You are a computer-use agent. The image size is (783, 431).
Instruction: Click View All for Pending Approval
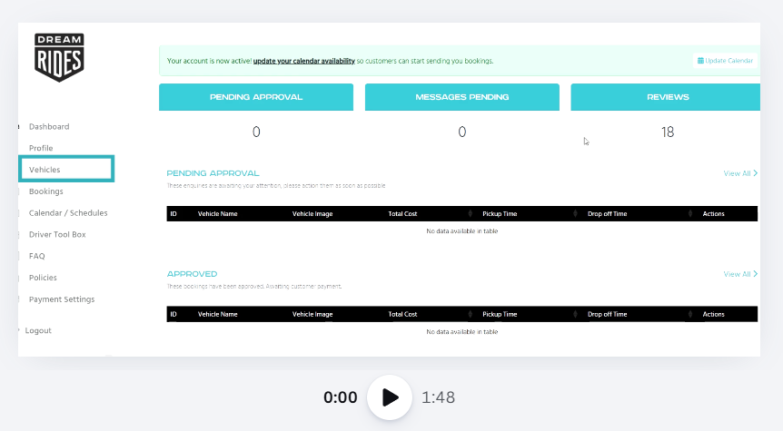click(739, 173)
